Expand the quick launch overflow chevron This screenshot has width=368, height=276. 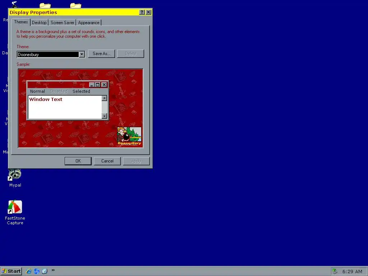(x=53, y=270)
